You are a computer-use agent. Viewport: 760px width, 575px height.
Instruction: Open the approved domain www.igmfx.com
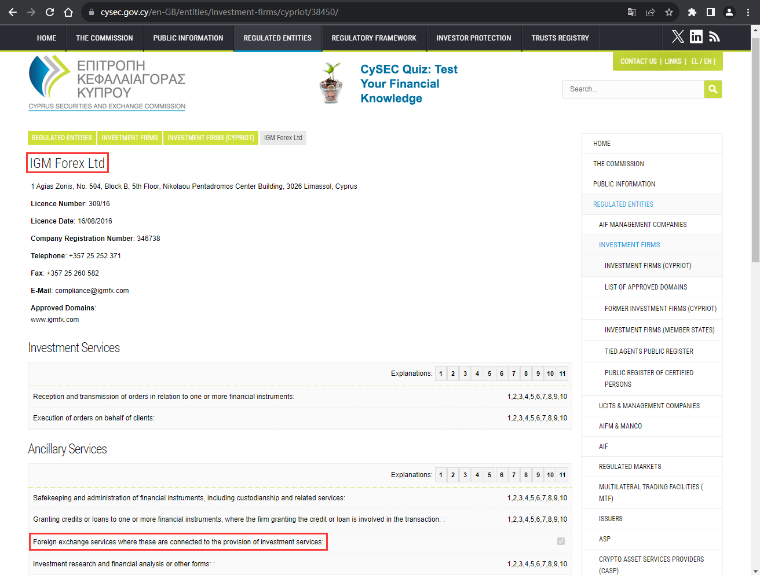pos(54,320)
